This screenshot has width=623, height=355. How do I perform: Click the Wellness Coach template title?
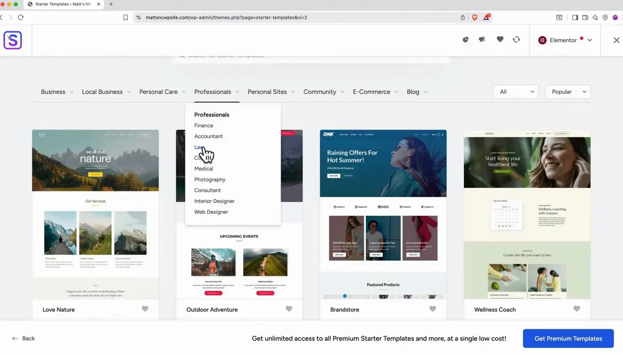point(495,310)
